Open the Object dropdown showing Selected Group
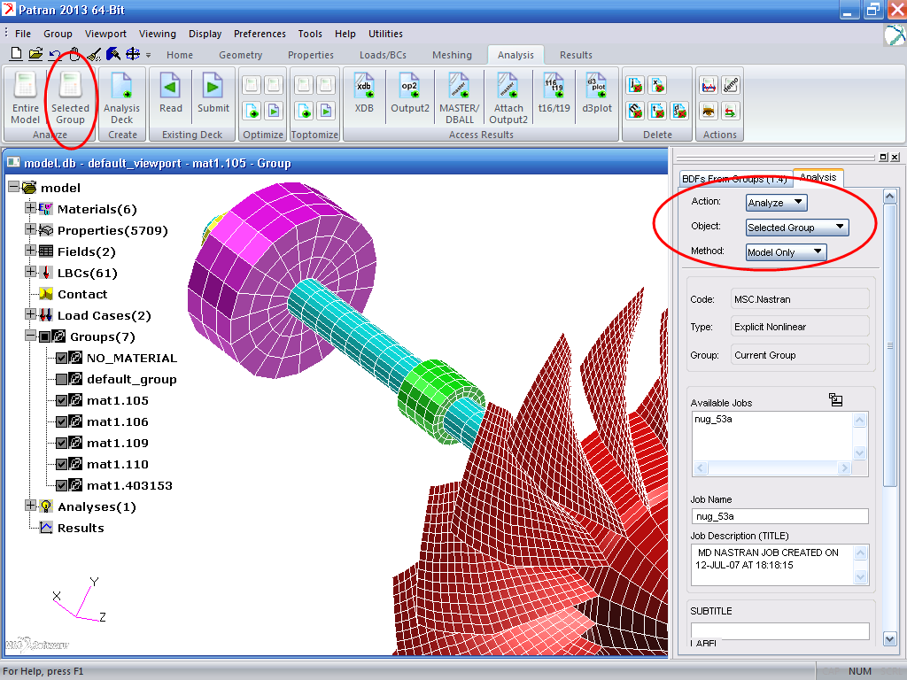Viewport: 907px width, 680px height. [x=797, y=228]
